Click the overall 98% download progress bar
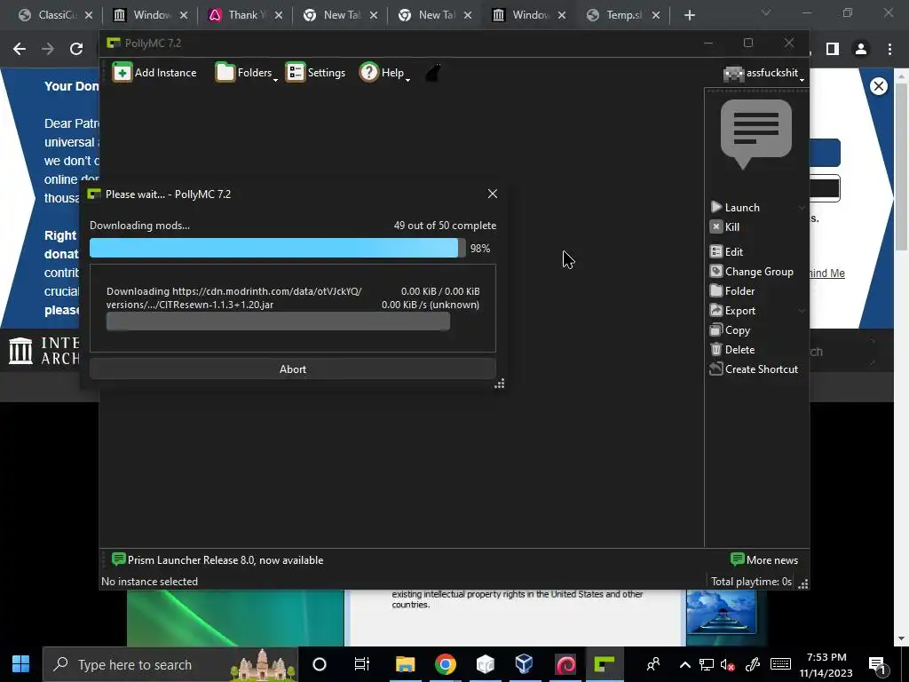 click(x=277, y=249)
